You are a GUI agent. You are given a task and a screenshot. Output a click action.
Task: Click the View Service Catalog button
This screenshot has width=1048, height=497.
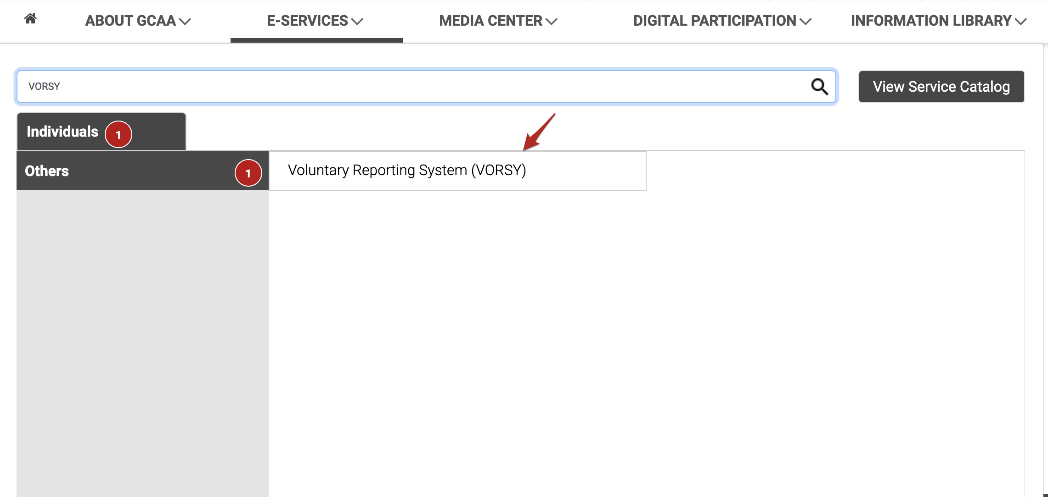[941, 87]
